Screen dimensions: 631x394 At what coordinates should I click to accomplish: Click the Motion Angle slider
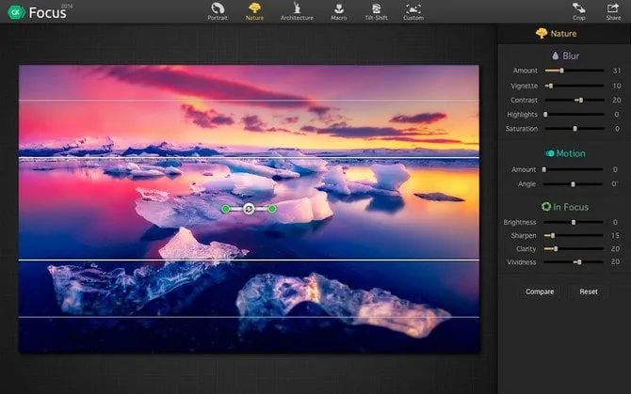click(x=574, y=184)
